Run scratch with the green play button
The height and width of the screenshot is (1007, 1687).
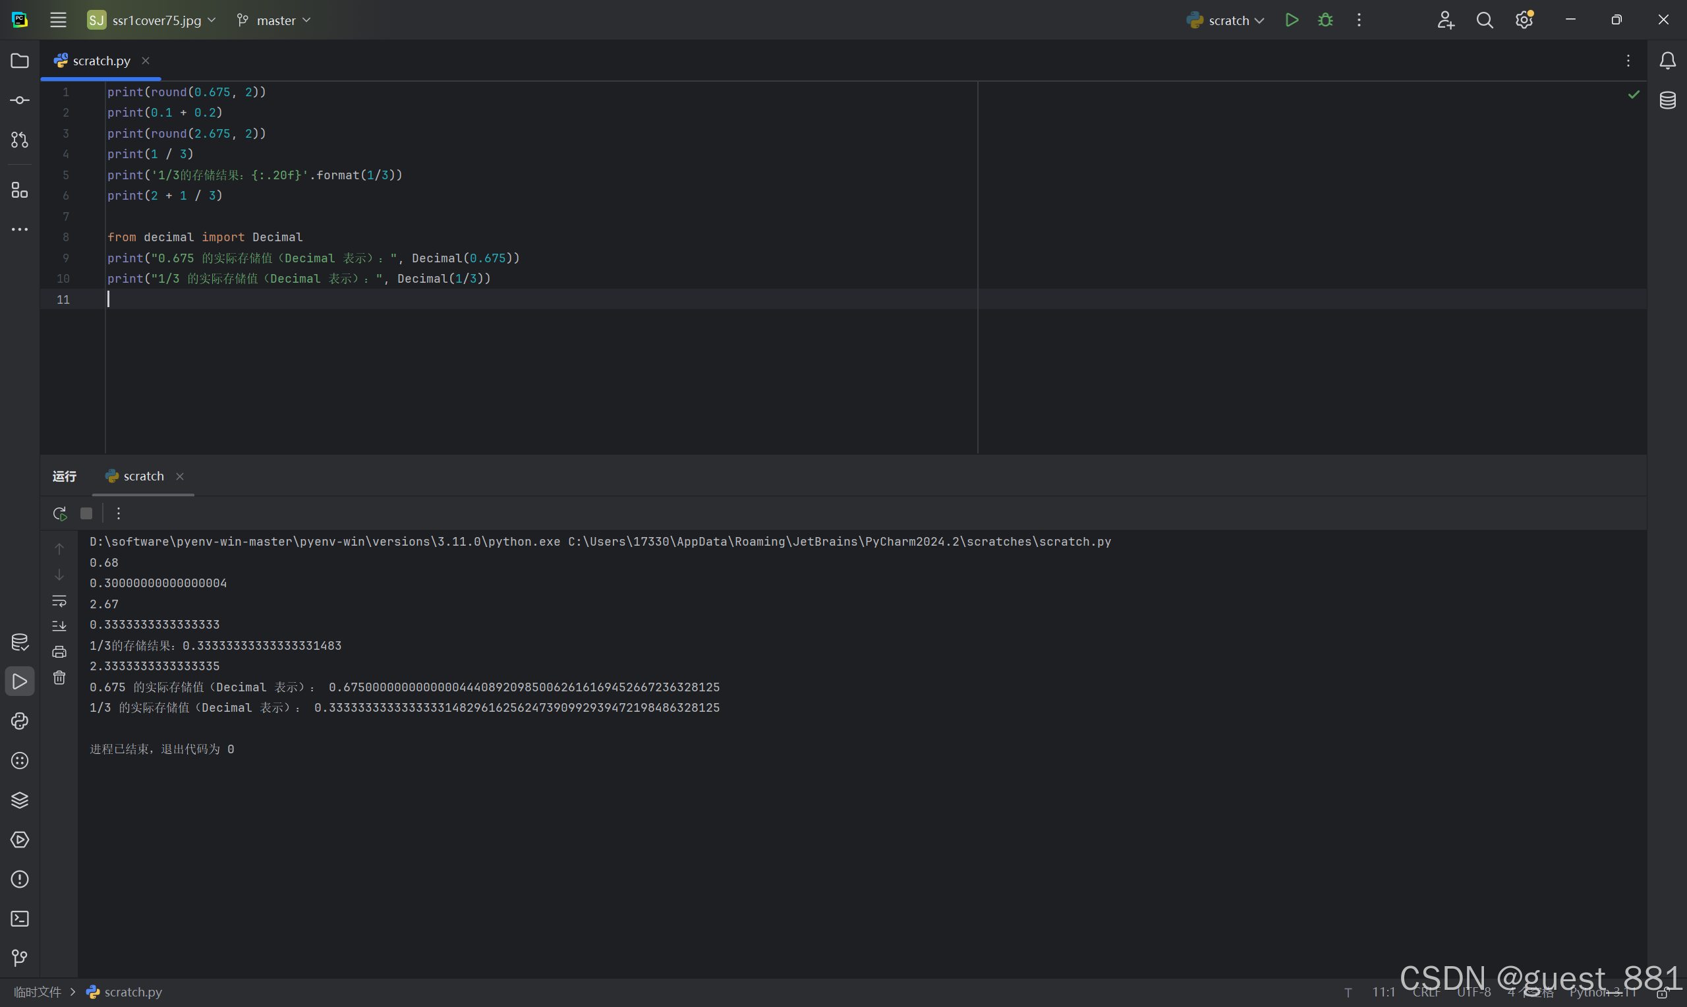(x=1292, y=20)
